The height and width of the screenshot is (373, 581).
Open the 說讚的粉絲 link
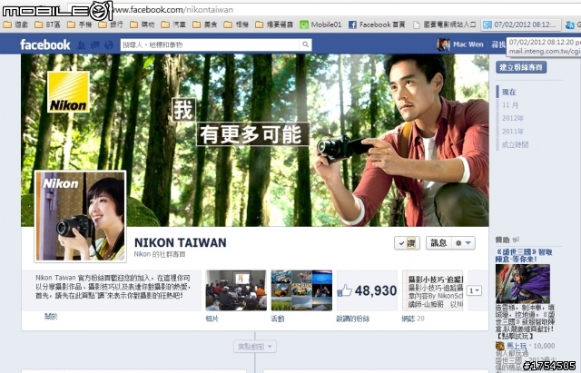pos(353,319)
